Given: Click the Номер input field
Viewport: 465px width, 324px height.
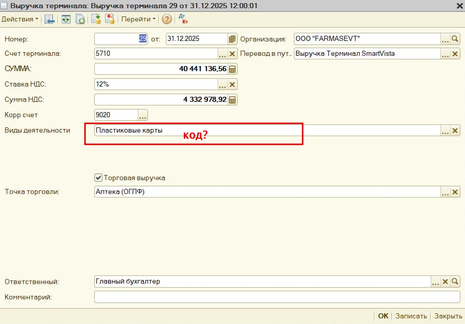Looking at the screenshot, I should point(121,39).
